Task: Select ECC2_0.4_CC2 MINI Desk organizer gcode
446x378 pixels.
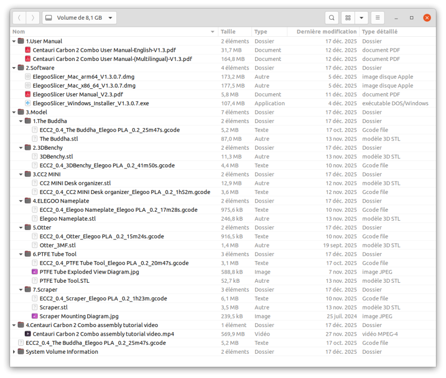Action: [125, 192]
